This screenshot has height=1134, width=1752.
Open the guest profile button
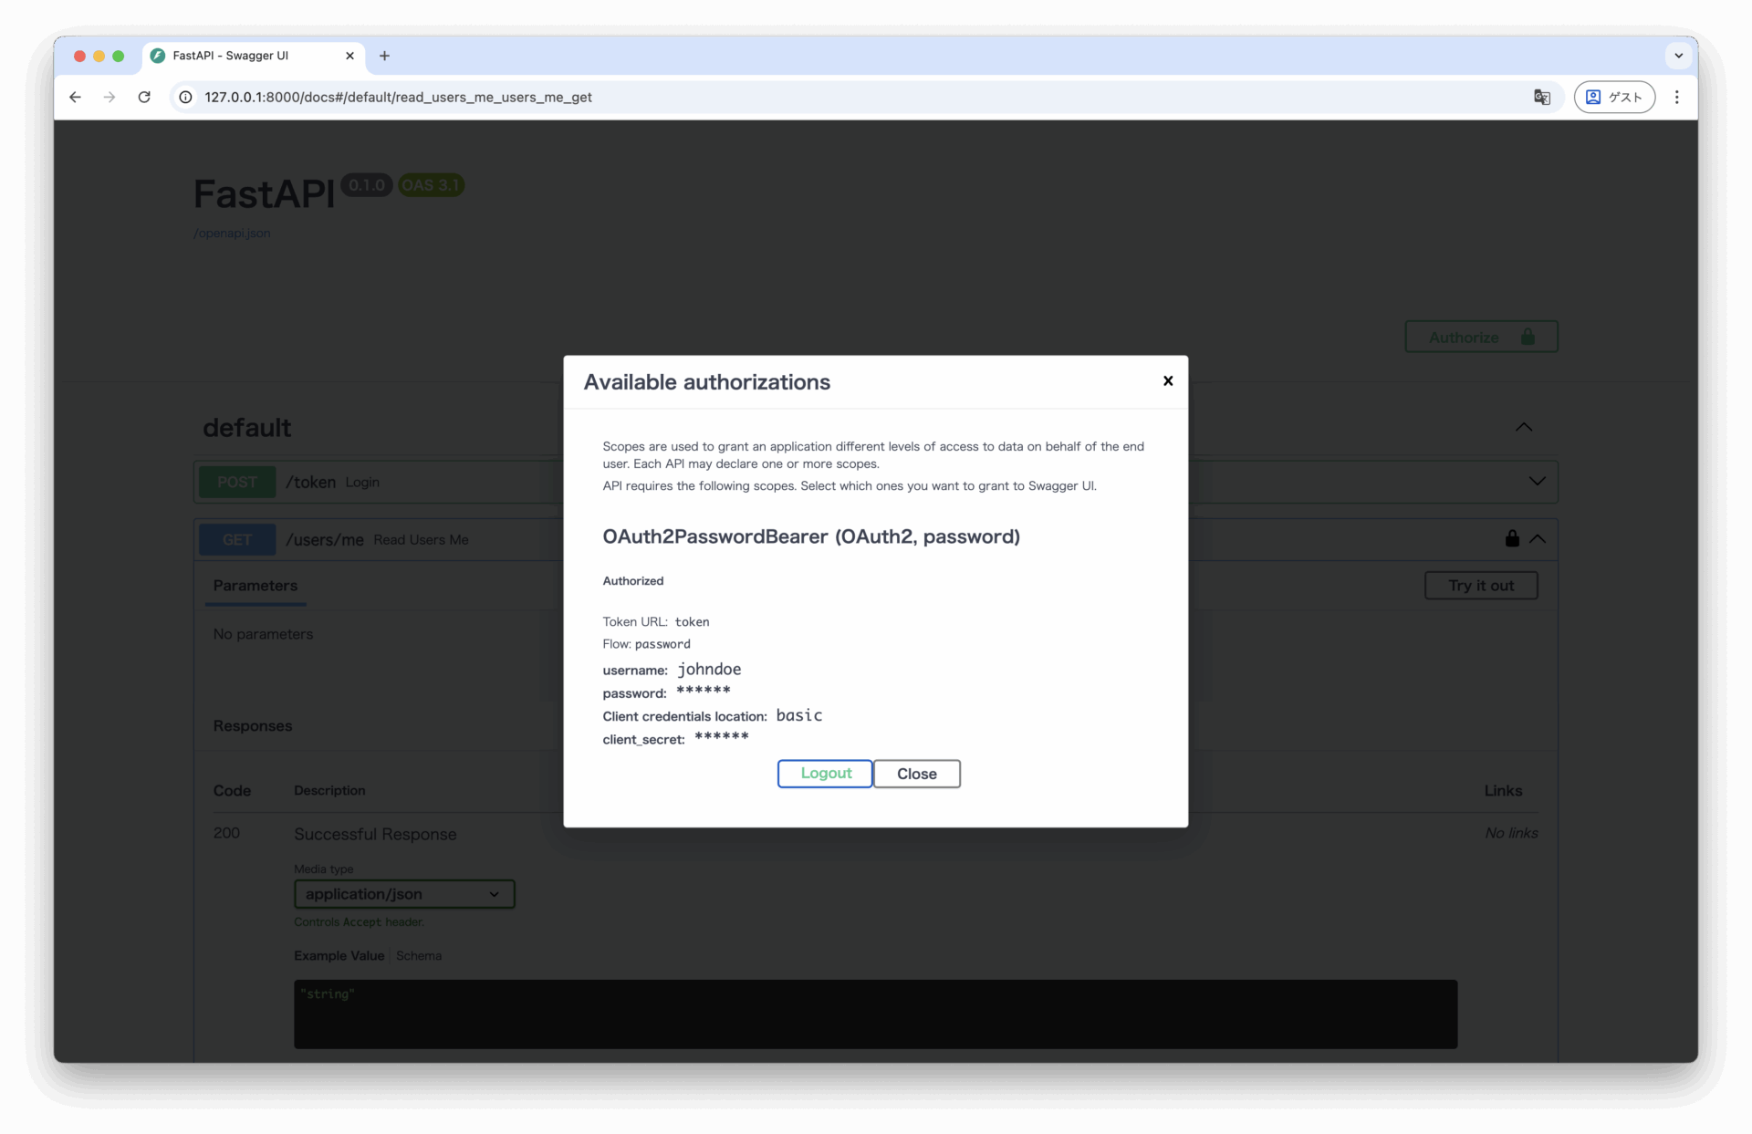coord(1613,97)
